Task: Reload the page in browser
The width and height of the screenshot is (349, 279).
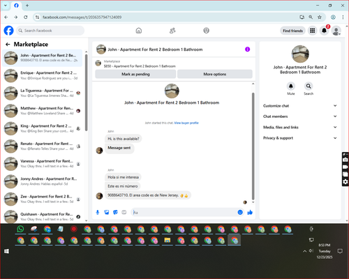Action: [26, 17]
